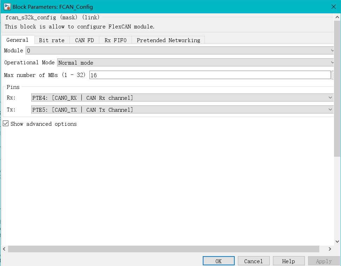
Task: Expand the Rx pin dropdown
Action: pos(182,98)
